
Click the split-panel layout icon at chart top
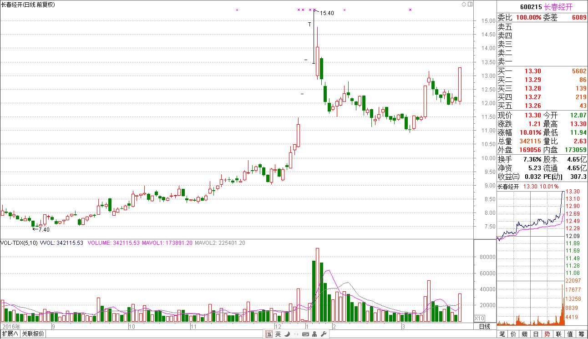(470, 4)
